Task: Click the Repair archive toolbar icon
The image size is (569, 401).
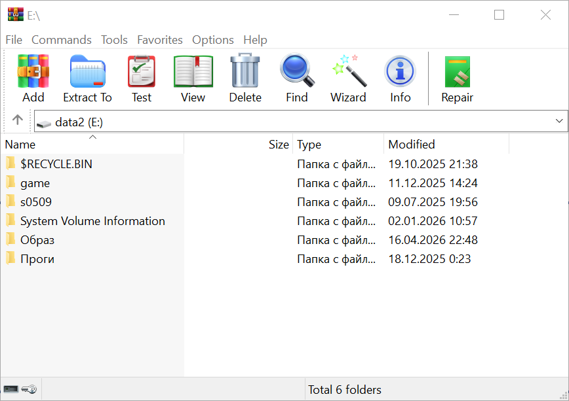Action: pos(458,72)
